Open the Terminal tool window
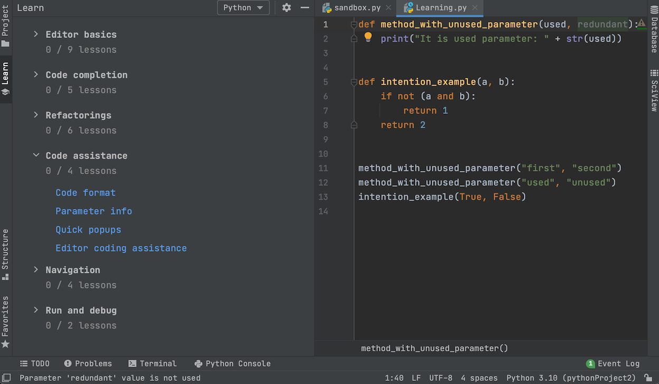Image resolution: width=659 pixels, height=384 pixels. point(152,363)
